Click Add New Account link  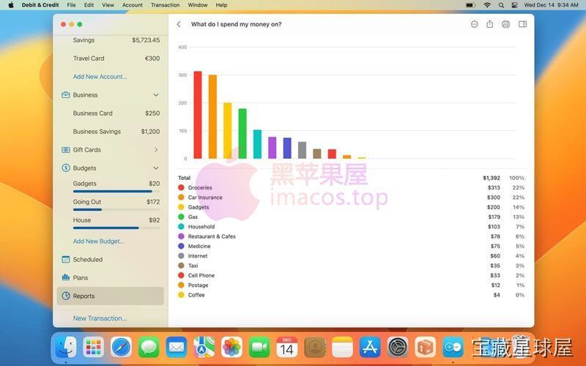[100, 77]
